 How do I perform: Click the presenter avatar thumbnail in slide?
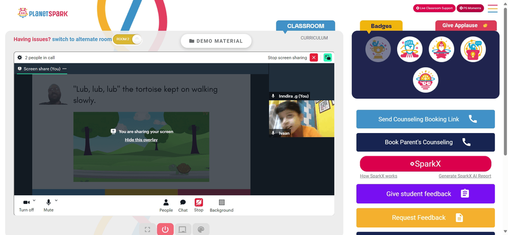53,94
